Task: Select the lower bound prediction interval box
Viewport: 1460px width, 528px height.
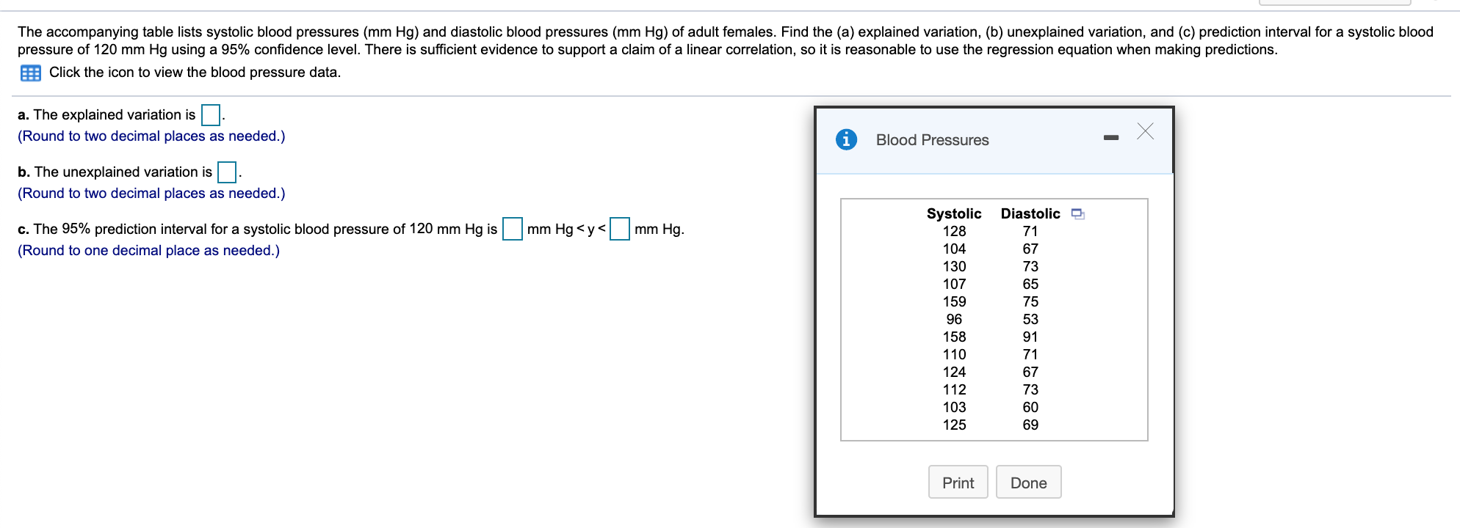Action: click(x=512, y=229)
